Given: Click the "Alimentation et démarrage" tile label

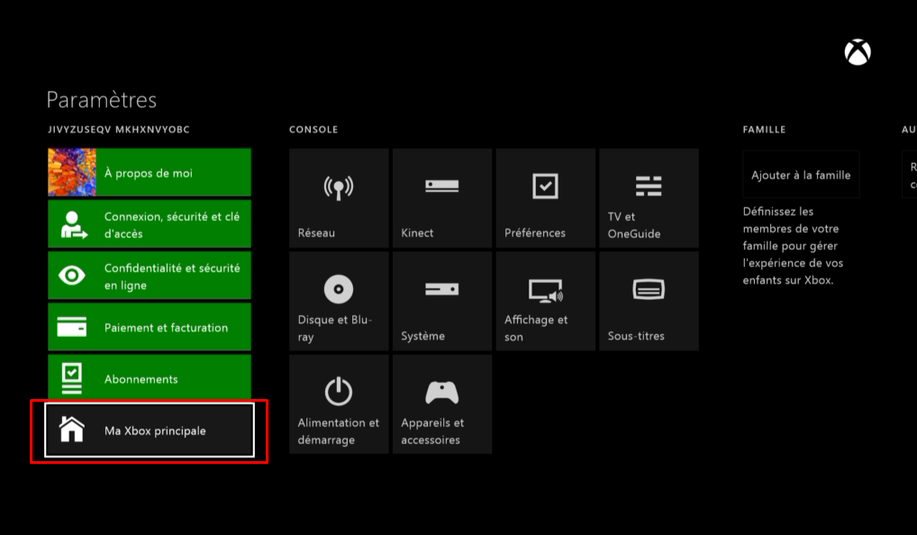Looking at the screenshot, I should point(339,431).
